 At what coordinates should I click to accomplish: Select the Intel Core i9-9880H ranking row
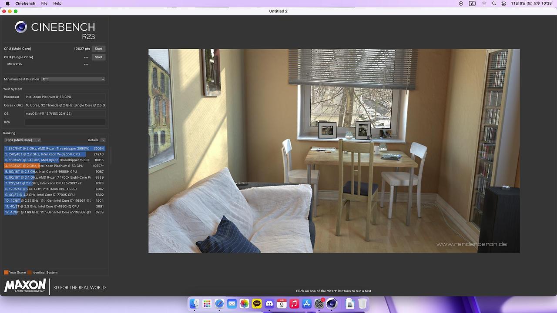pyautogui.click(x=54, y=172)
